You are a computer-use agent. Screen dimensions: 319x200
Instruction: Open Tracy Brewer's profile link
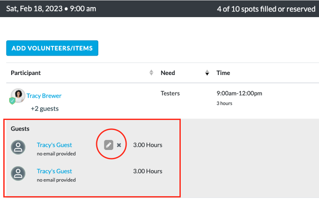click(x=44, y=96)
